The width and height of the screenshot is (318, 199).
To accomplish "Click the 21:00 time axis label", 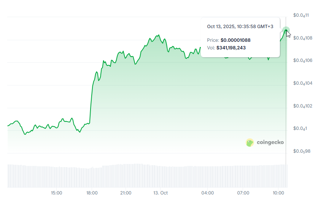I will (x=126, y=193).
